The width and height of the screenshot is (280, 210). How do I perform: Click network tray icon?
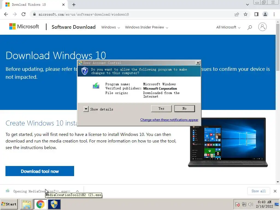click(x=244, y=204)
